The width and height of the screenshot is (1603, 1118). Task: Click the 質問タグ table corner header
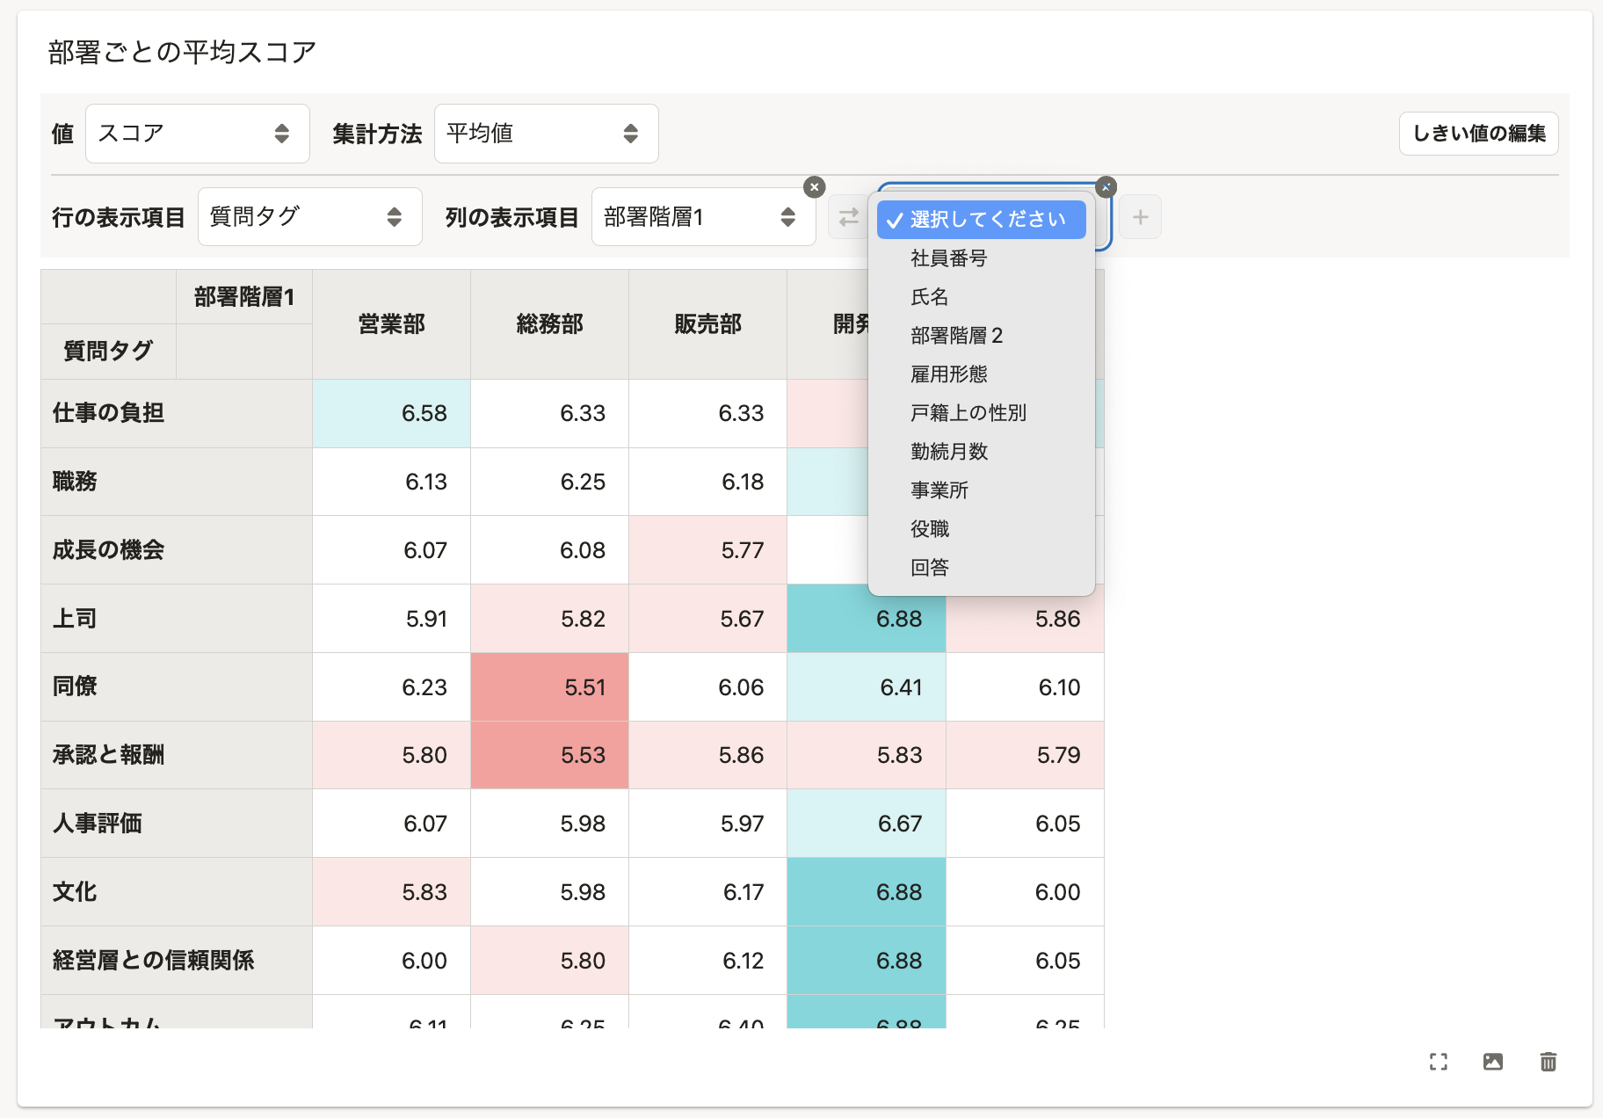(108, 352)
